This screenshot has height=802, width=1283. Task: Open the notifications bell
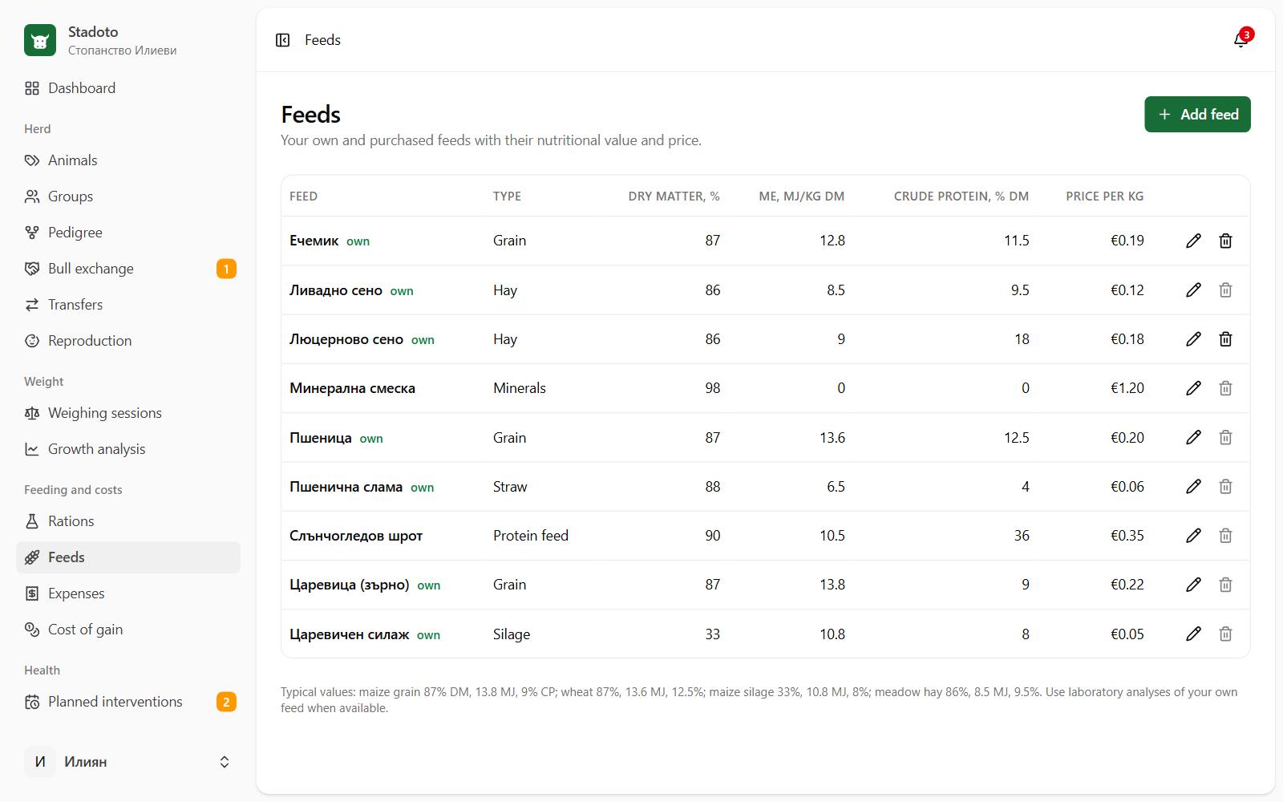(1241, 40)
